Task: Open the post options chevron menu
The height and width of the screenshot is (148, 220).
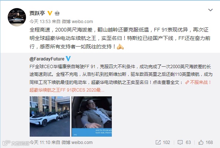Action: pyautogui.click(x=210, y=10)
